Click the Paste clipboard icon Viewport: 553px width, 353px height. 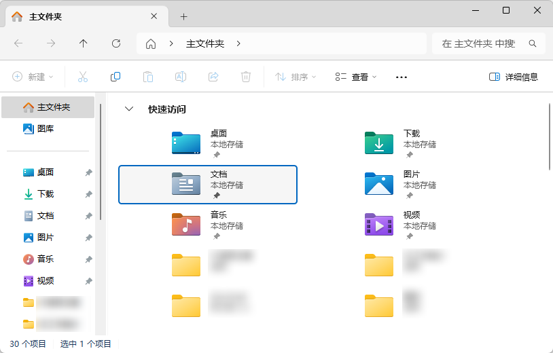pyautogui.click(x=148, y=77)
